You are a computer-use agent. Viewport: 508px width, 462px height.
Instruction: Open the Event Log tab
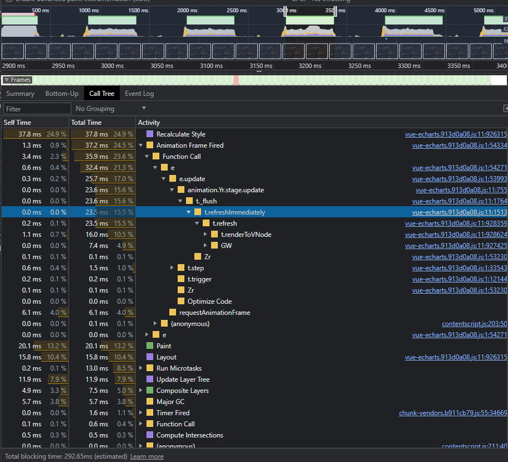coord(139,94)
